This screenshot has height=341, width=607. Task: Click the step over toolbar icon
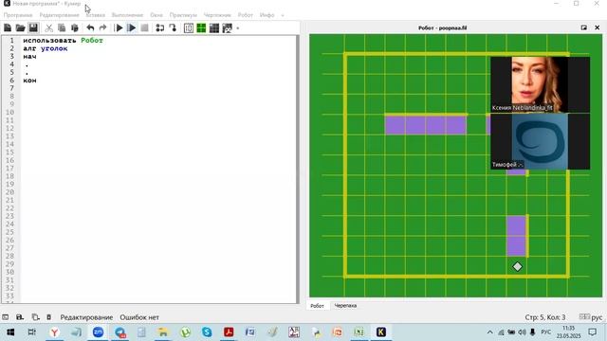[160, 27]
